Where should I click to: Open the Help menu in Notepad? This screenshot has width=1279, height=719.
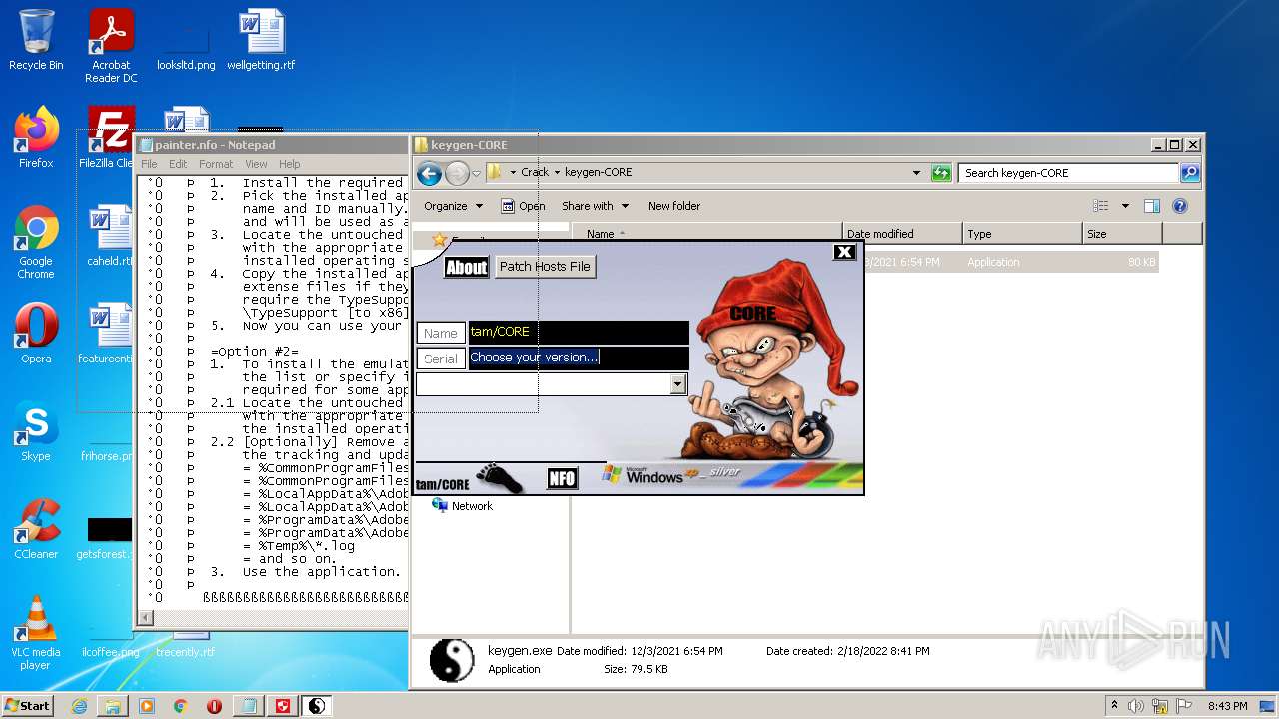tap(290, 164)
